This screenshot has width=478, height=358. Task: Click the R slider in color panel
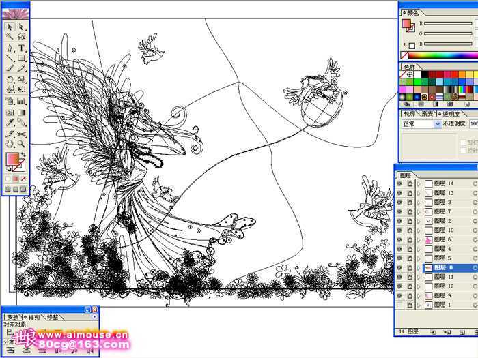coord(448,23)
